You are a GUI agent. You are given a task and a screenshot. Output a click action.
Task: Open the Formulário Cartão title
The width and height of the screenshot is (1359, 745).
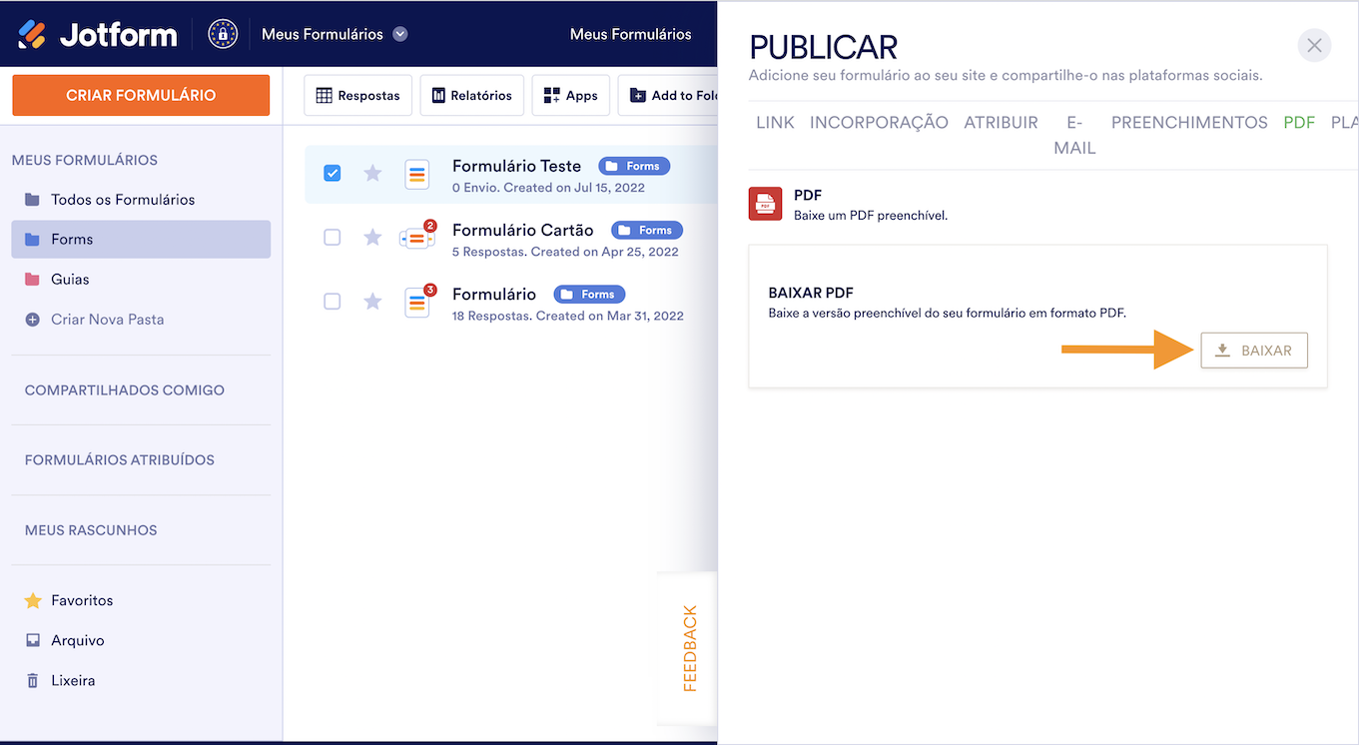pyautogui.click(x=522, y=230)
